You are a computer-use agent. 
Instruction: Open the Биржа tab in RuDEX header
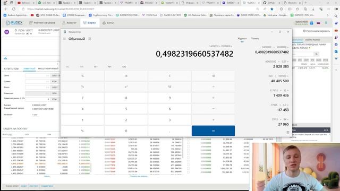[x=90, y=23]
